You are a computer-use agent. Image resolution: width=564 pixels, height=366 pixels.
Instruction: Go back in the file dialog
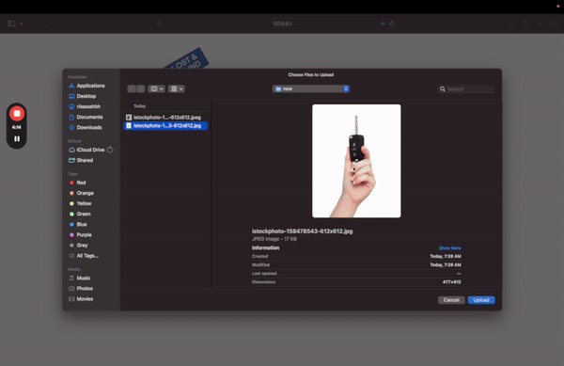[132, 88]
